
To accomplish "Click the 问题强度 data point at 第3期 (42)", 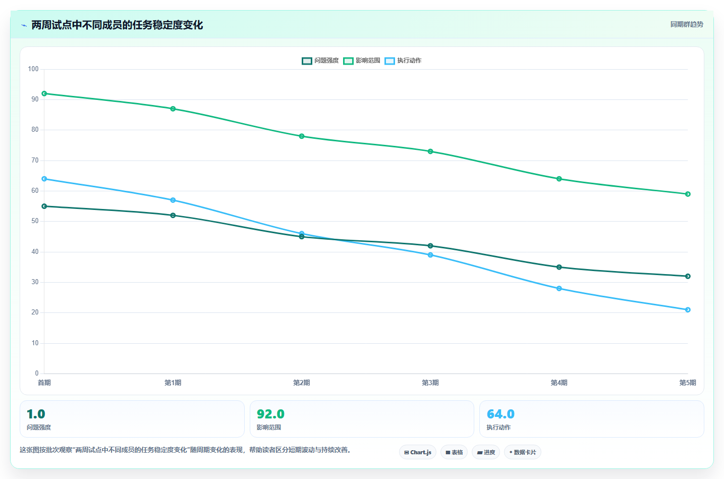I will (430, 246).
